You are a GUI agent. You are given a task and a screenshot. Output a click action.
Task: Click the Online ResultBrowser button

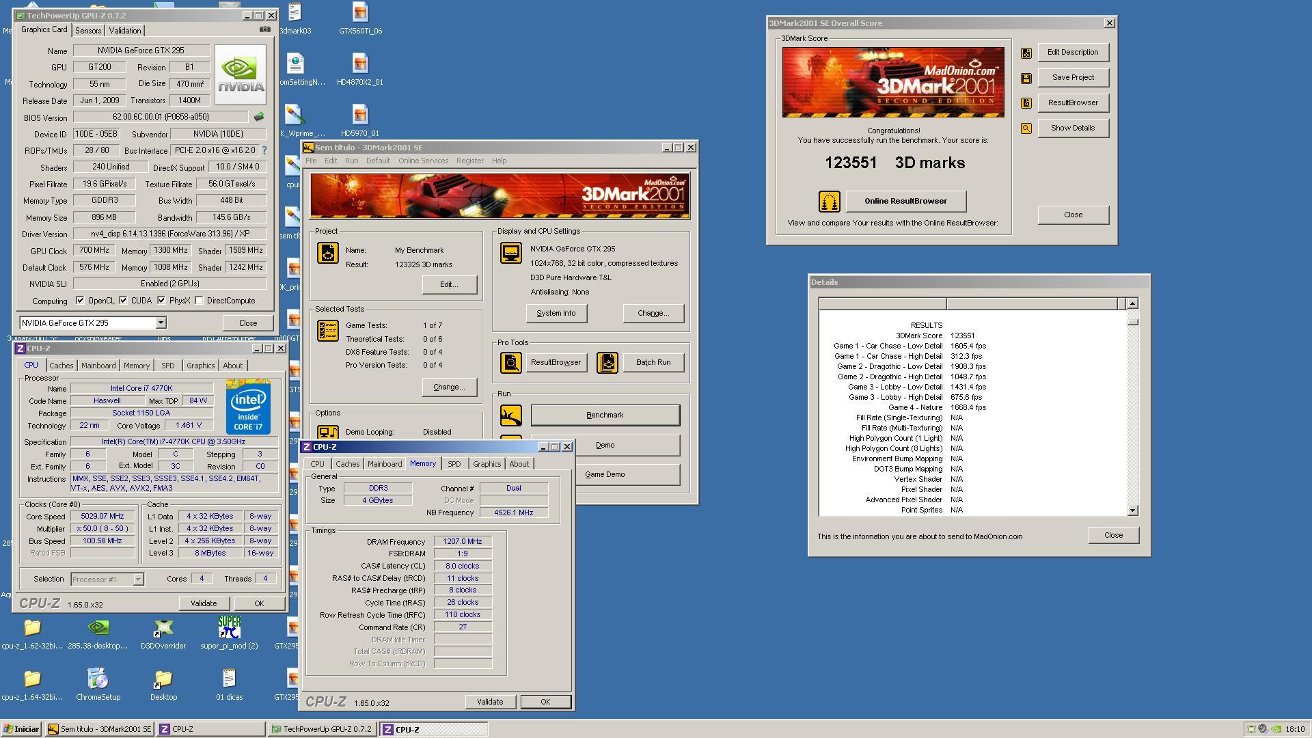pos(905,202)
